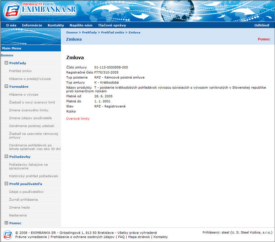Collapse the Formuláre menu section
This screenshot has width=275, height=242.
tap(6, 86)
